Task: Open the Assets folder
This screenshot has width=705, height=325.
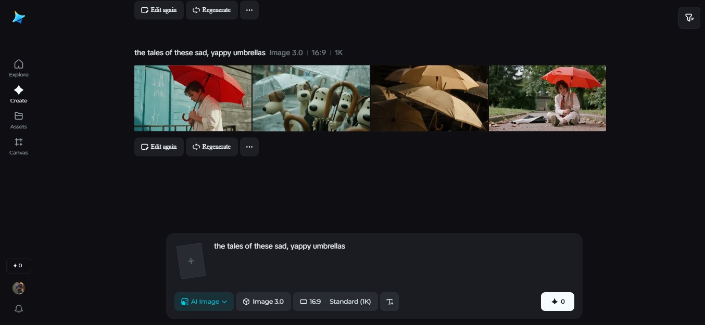Action: point(19,120)
